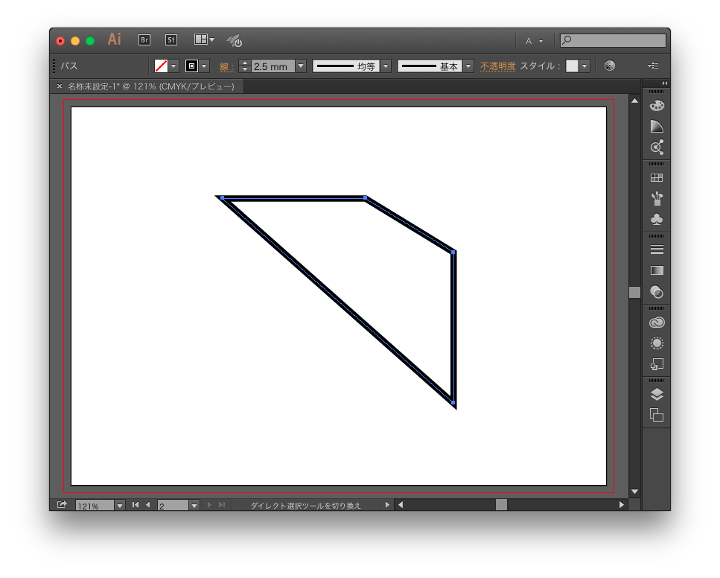Open the zoom level dropdown showing 121%
The image size is (720, 578).
[119, 505]
